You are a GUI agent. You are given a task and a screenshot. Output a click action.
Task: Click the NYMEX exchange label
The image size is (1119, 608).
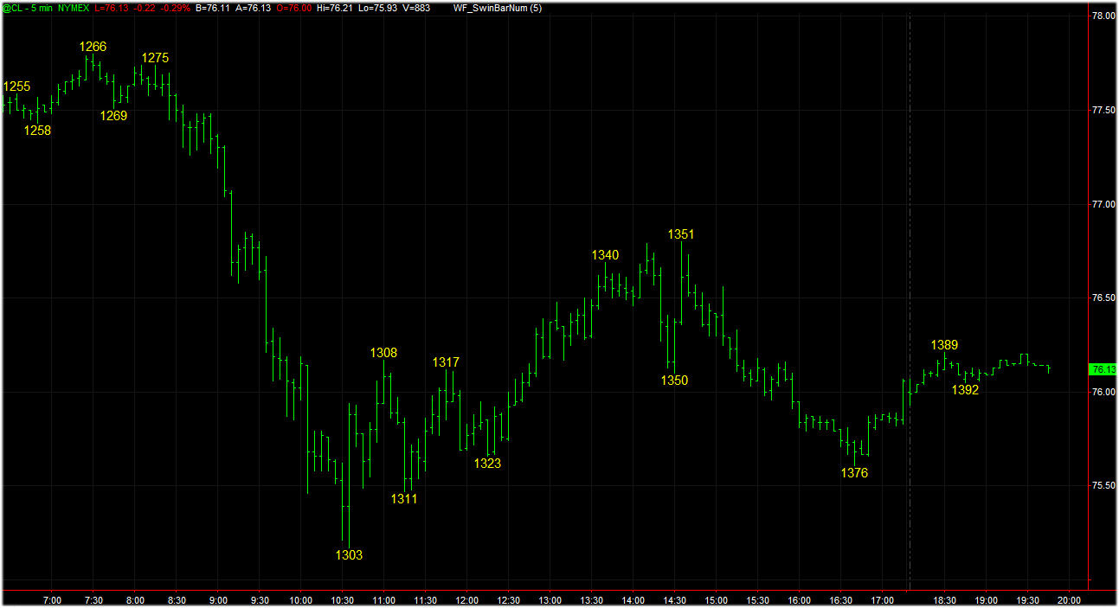(74, 8)
